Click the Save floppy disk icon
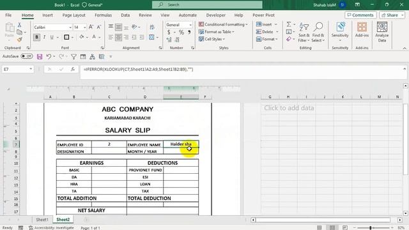Viewport: 409px width, 230px height. point(40,57)
